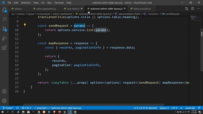Image resolution: width=203 pixels, height=114 pixels.
Task: Open the Manage gear settings menu
Action: (4, 101)
